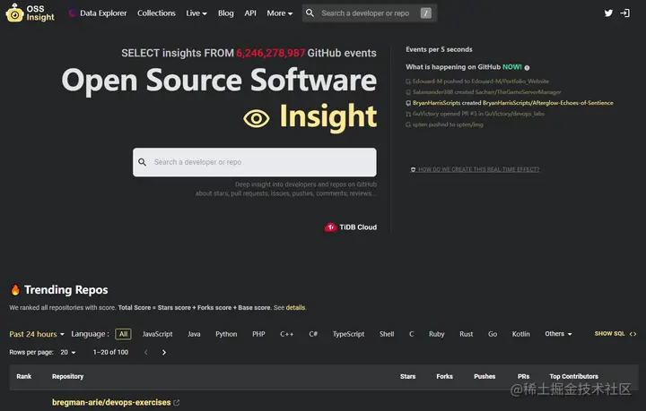Screen dimensions: 646x411
Task: Click the sign-in icon in header
Action: [625, 13]
